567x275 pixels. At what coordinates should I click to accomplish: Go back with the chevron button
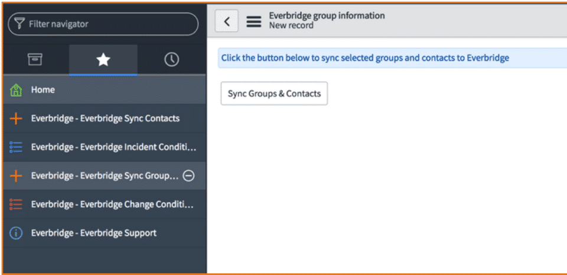click(227, 21)
